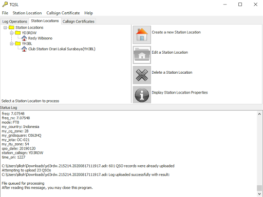The width and height of the screenshot is (263, 197).
Task: Select the YH3BL callsign tree label
Action: pyautogui.click(x=27, y=43)
